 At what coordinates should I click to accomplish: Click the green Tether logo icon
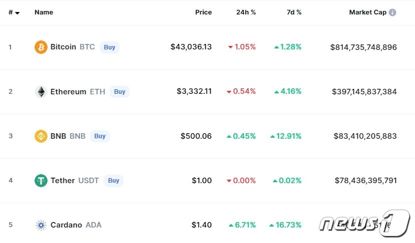pyautogui.click(x=41, y=181)
